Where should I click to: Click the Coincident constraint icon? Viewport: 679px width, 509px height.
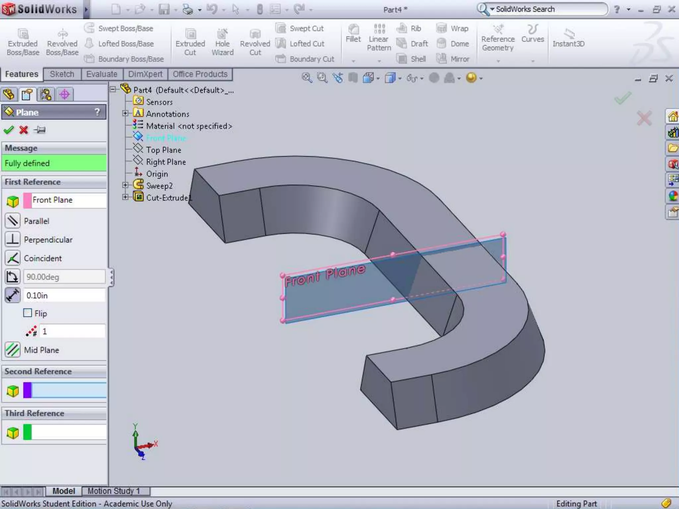point(13,258)
